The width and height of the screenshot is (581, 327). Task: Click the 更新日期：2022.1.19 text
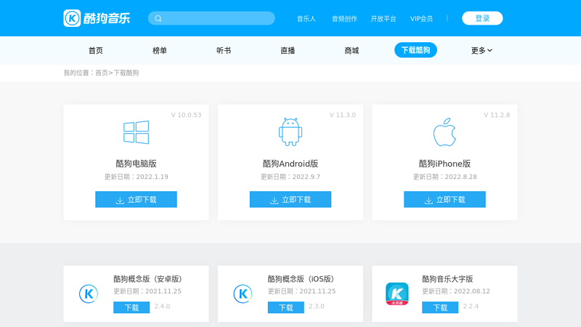click(x=136, y=177)
